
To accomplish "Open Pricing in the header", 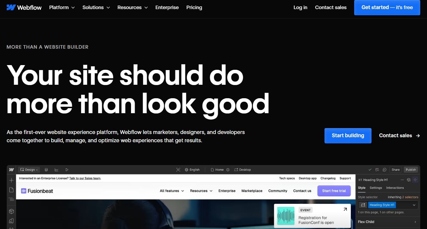I will [x=194, y=7].
